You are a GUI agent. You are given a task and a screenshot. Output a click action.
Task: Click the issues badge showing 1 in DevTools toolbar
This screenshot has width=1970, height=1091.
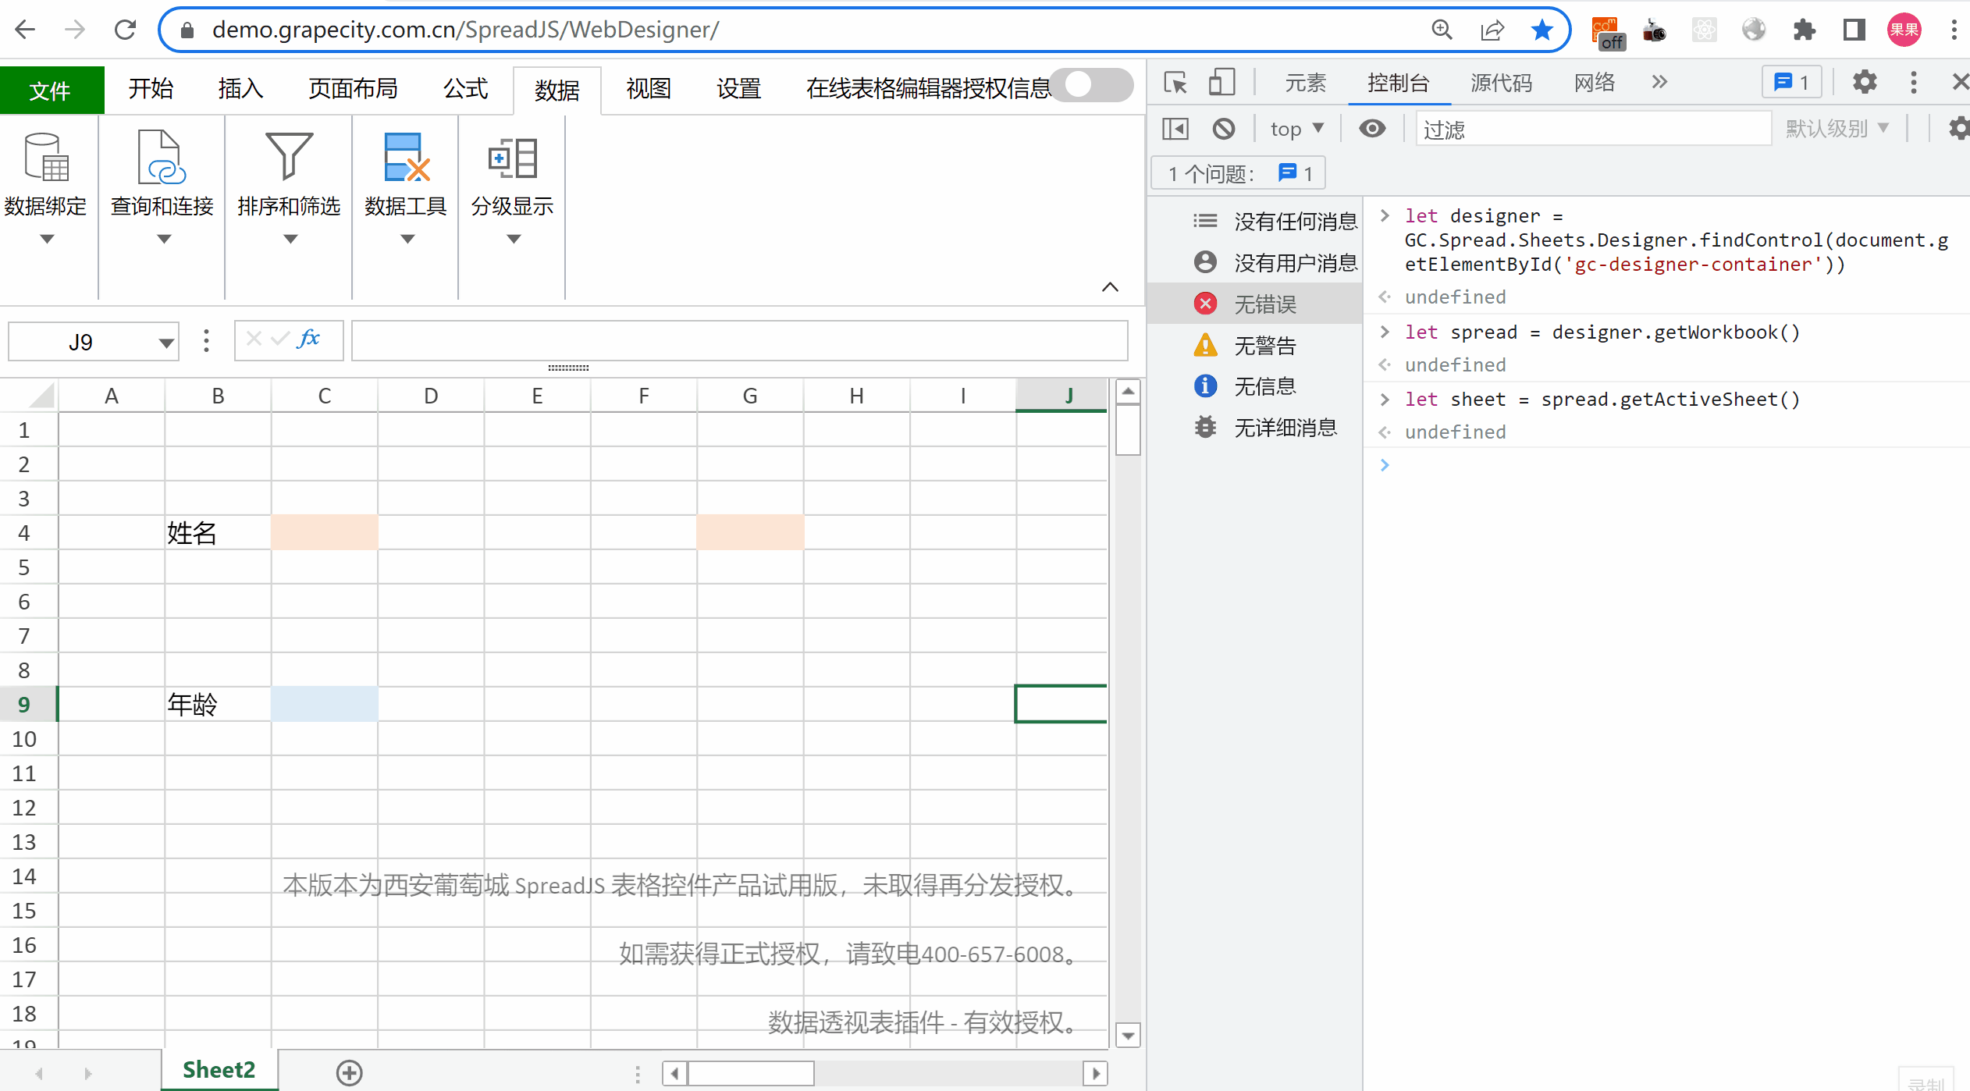pos(1791,82)
